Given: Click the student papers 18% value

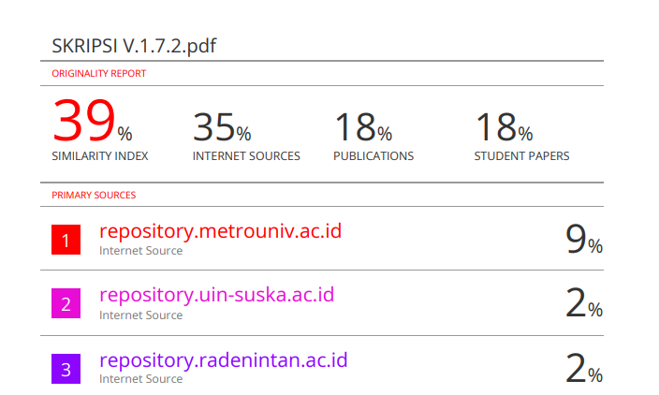Looking at the screenshot, I should (x=504, y=127).
